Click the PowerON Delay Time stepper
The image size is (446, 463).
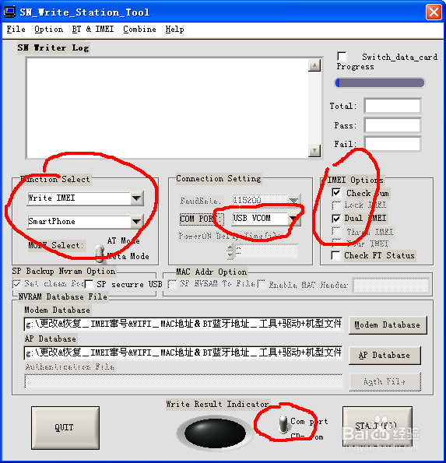point(230,251)
